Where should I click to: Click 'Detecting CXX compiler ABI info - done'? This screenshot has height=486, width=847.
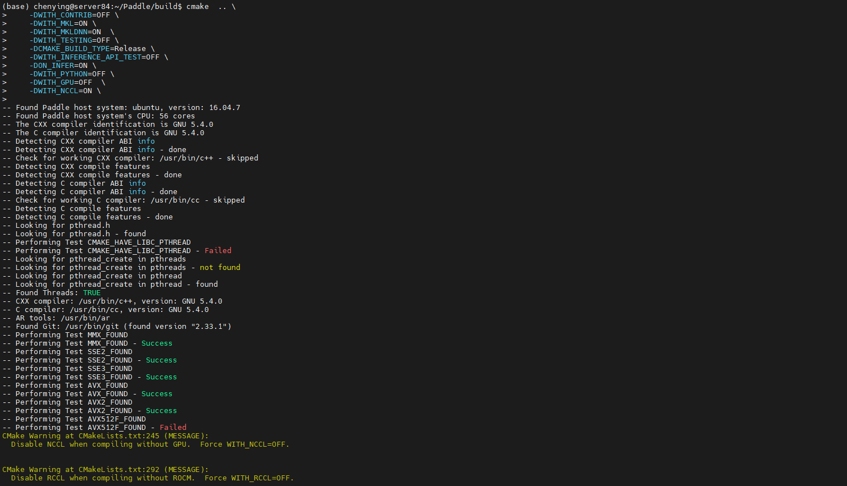pyautogui.click(x=94, y=150)
